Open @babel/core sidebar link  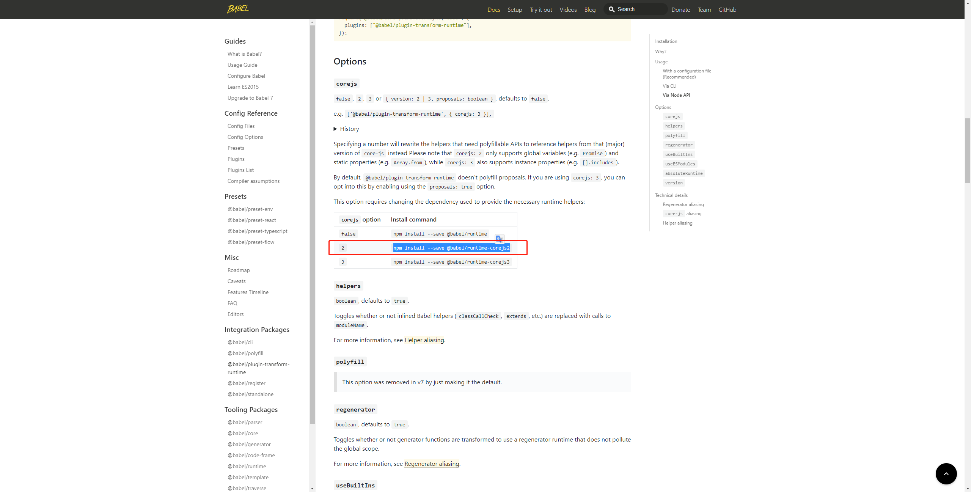243,433
